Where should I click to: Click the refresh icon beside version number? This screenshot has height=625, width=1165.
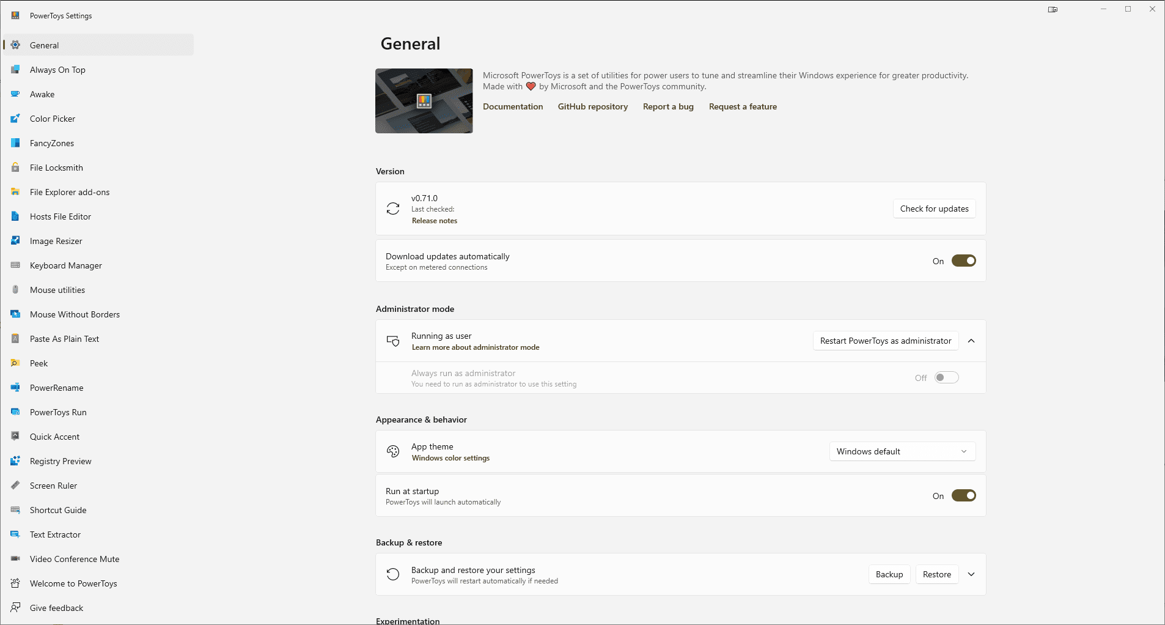[x=393, y=209]
